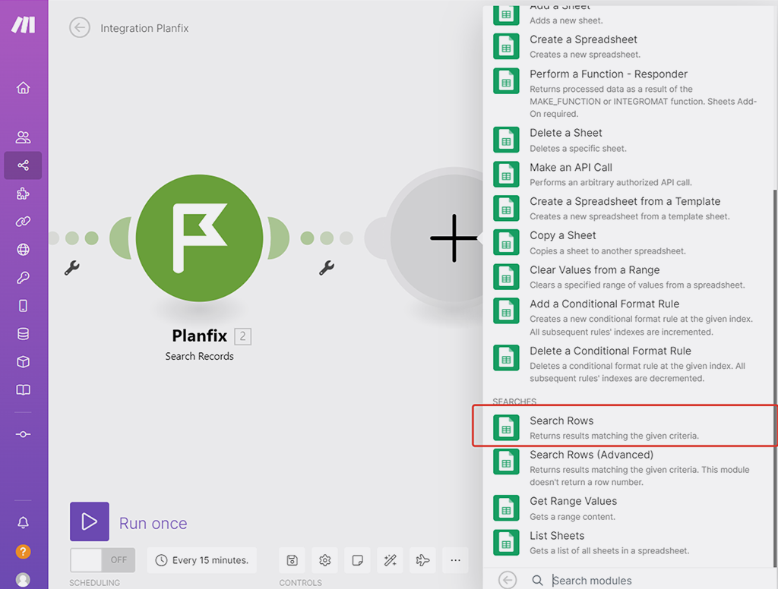Open the Notes icon in controls

[x=357, y=560]
